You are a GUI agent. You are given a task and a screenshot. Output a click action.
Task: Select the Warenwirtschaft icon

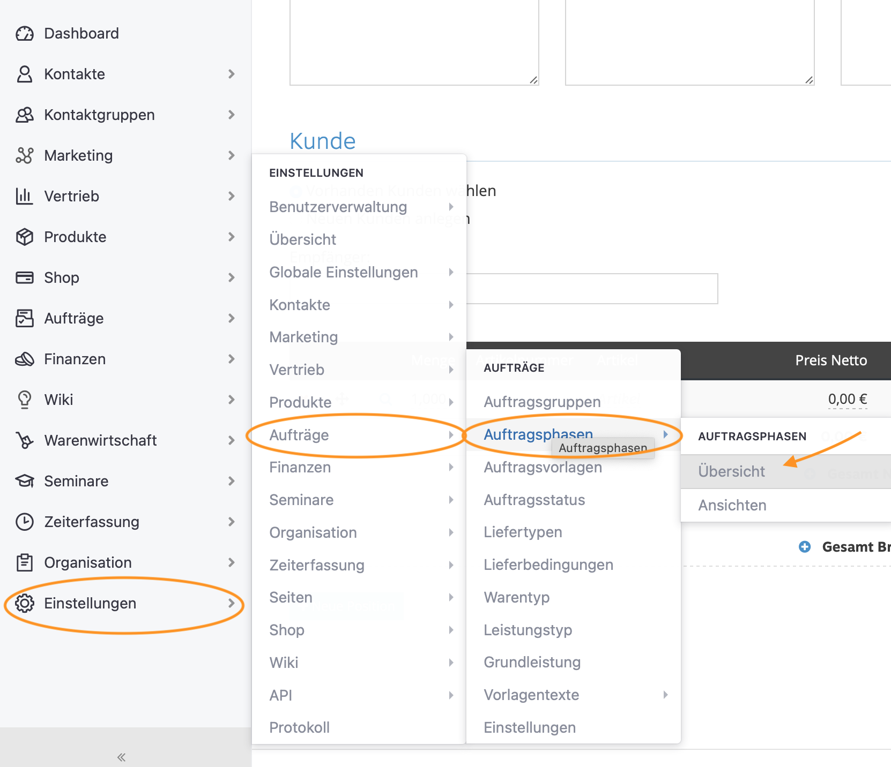point(24,440)
